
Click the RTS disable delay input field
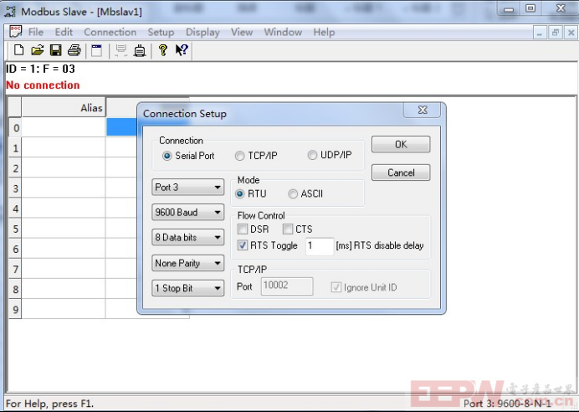(x=320, y=245)
